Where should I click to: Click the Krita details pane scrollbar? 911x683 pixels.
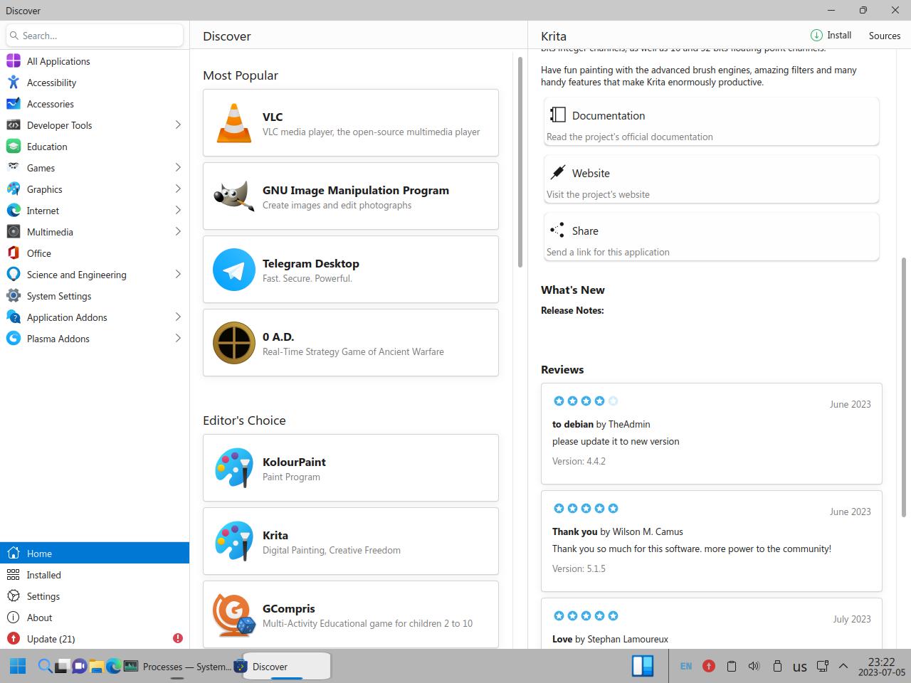pyautogui.click(x=904, y=387)
